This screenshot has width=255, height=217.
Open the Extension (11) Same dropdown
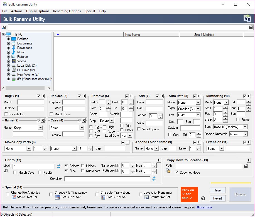tap(222, 148)
